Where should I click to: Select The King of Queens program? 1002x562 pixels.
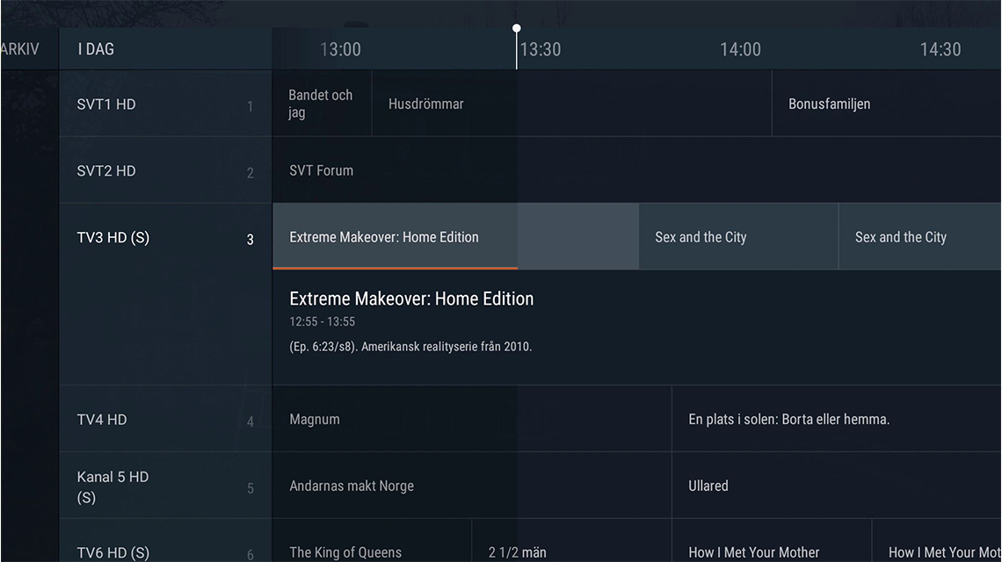pyautogui.click(x=372, y=550)
